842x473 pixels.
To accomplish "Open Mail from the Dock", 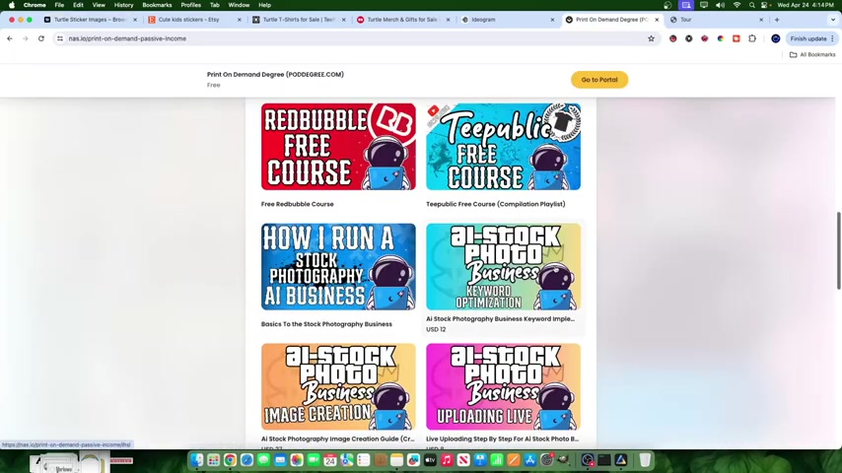I will tap(280, 460).
